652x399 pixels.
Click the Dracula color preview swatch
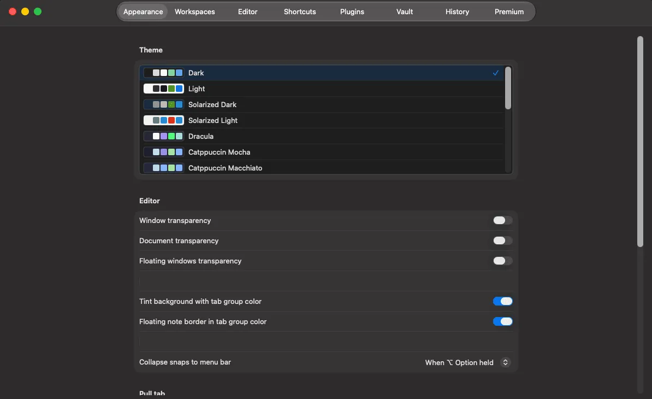click(164, 136)
